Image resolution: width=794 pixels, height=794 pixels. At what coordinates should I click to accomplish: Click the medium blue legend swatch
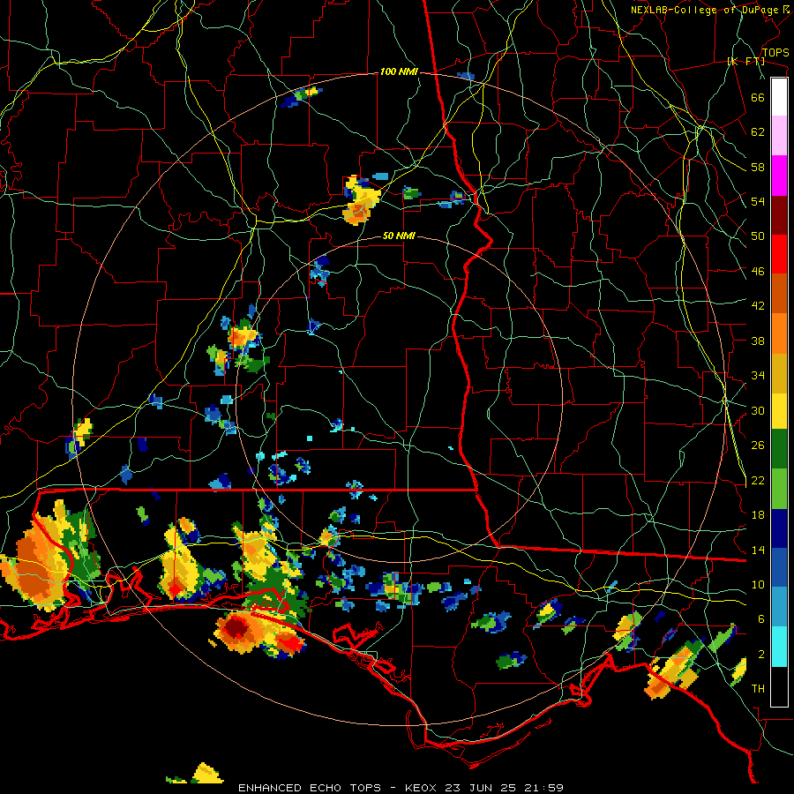tap(779, 567)
